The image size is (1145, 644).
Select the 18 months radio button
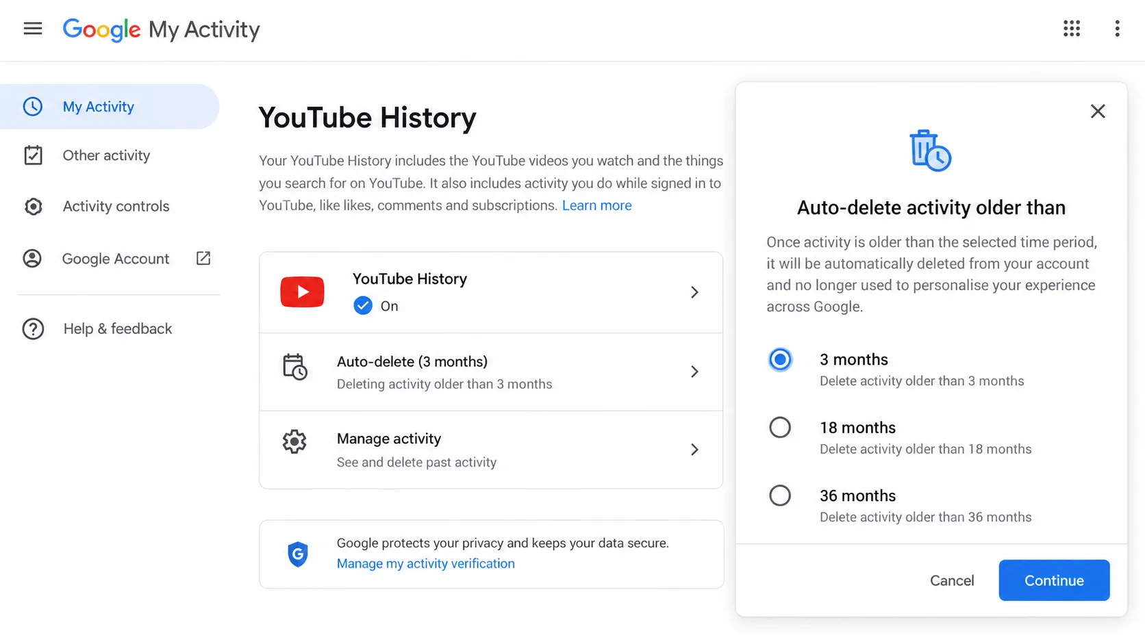(x=780, y=428)
